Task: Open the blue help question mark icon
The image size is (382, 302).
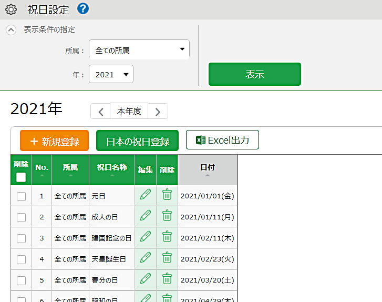Action: click(x=83, y=9)
